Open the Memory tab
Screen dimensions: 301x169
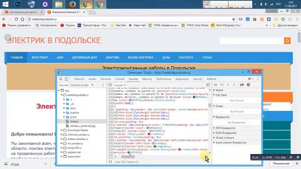pos(147,79)
